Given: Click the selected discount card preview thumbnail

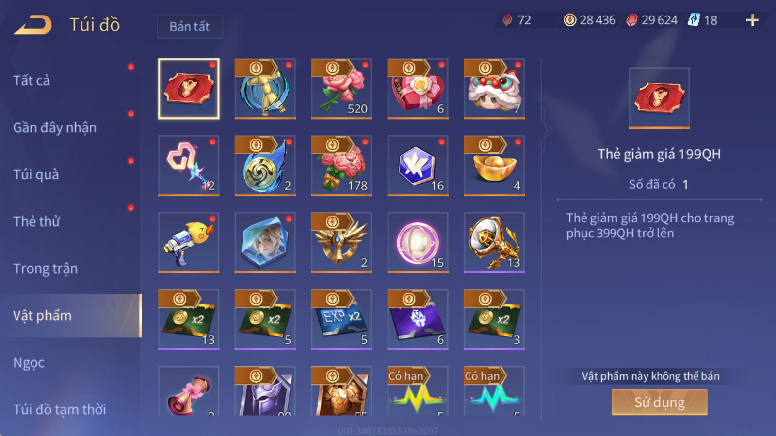Looking at the screenshot, I should pyautogui.click(x=659, y=98).
